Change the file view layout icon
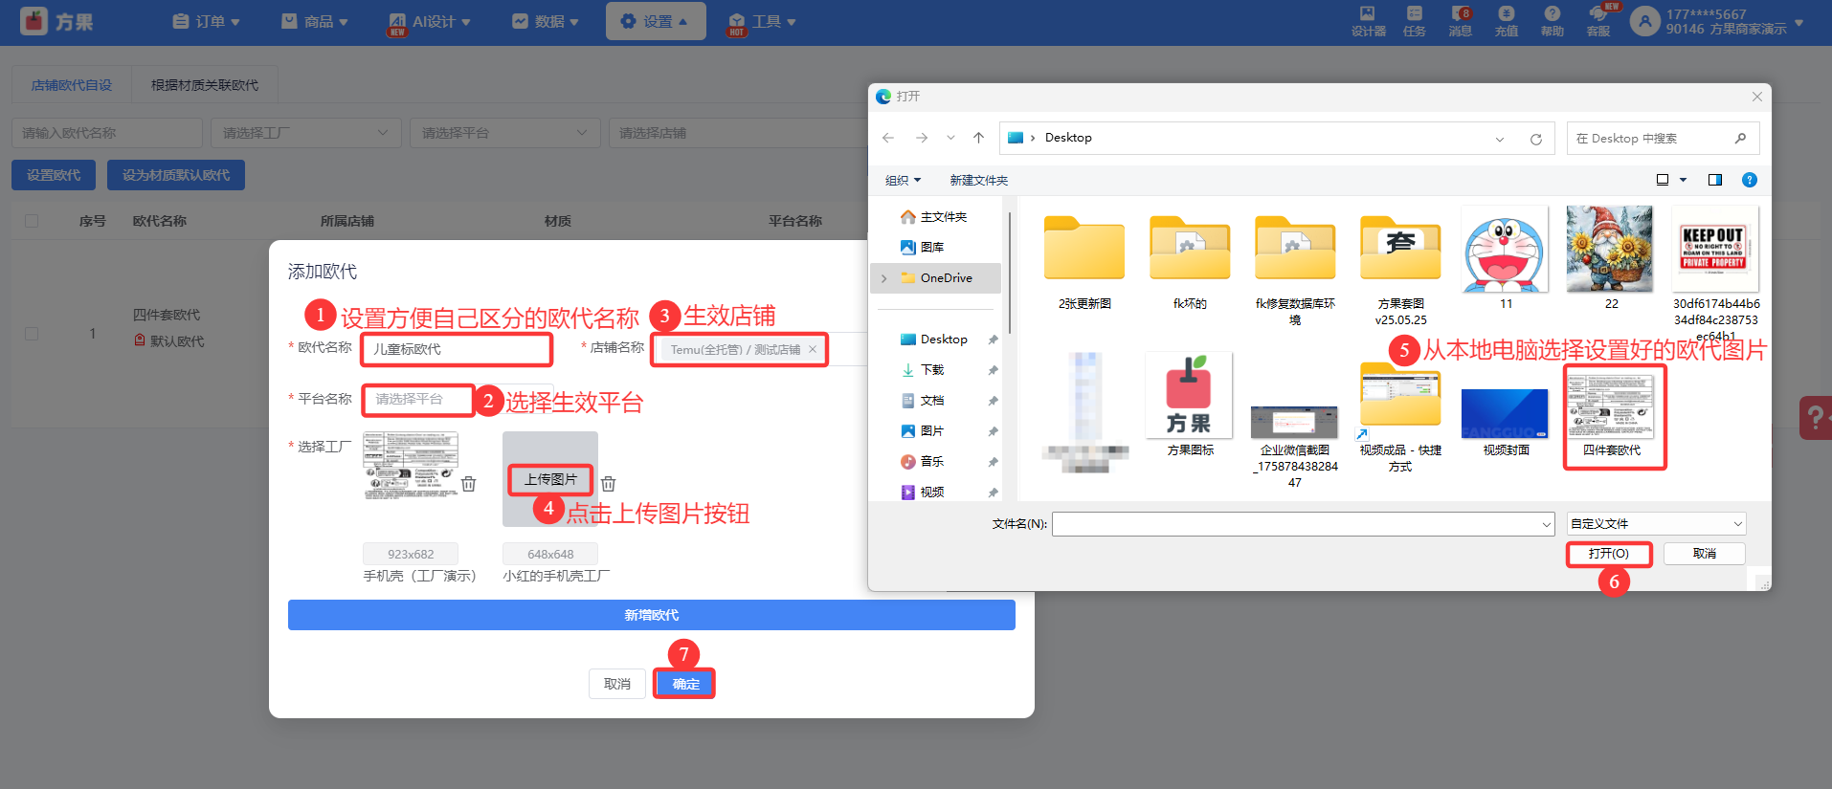Image resolution: width=1832 pixels, height=789 pixels. click(x=1663, y=180)
